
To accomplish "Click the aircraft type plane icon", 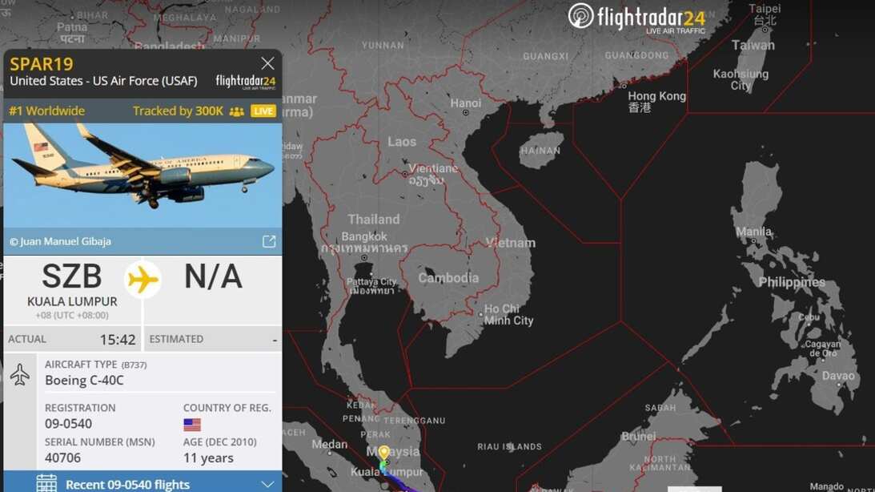I will 20,375.
